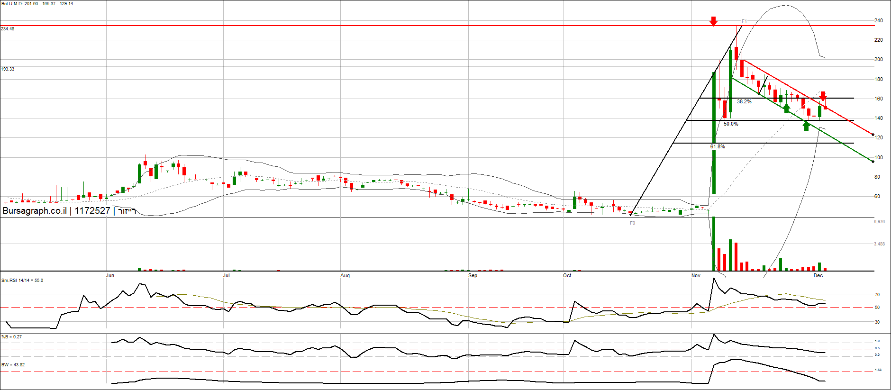Image resolution: width=891 pixels, height=390 pixels.
Task: Select the F0 Fibonacci anchor label
Action: click(x=632, y=223)
